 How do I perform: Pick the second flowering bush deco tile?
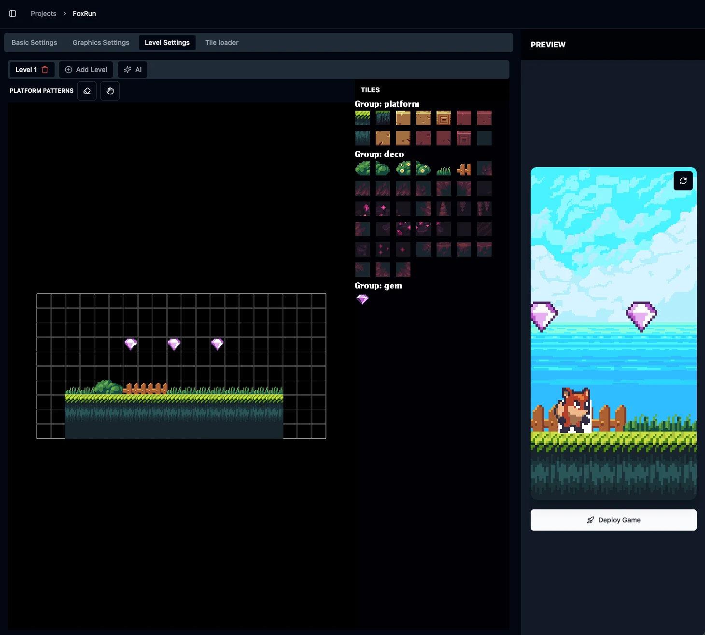click(x=423, y=168)
